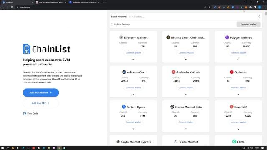Click the Fantom Opera logo icon
This screenshot has width=267, height=150.
point(124,107)
